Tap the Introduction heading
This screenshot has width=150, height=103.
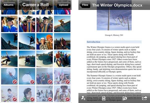tap(93, 42)
